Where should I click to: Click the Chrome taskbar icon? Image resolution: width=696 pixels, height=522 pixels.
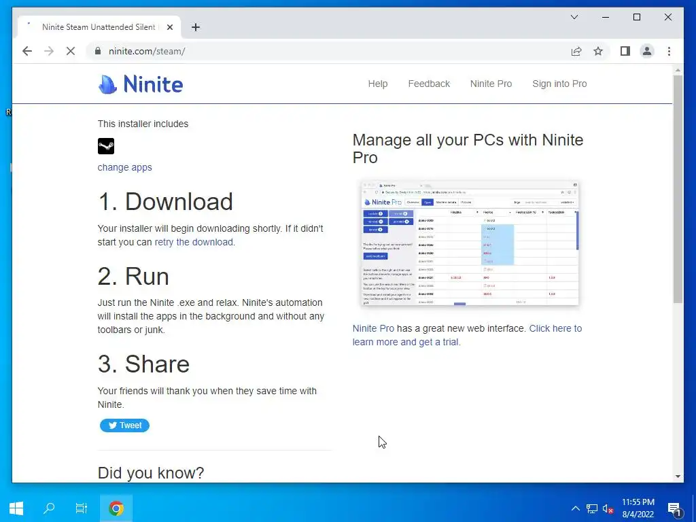(116, 508)
